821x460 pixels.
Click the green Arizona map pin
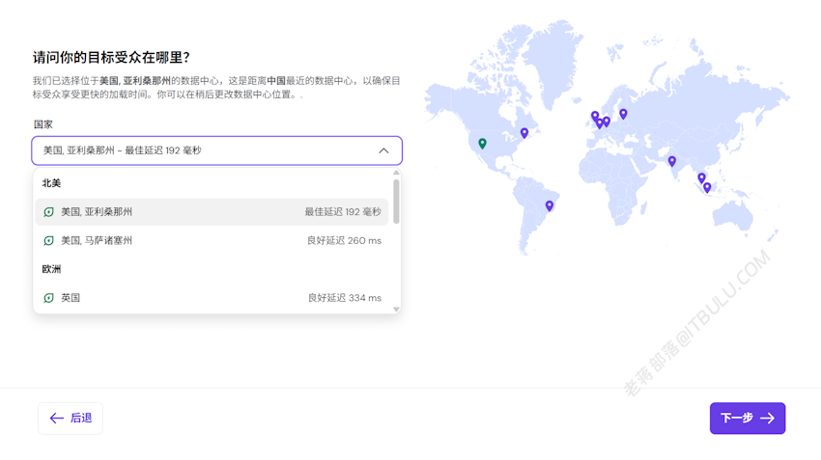coord(482,144)
